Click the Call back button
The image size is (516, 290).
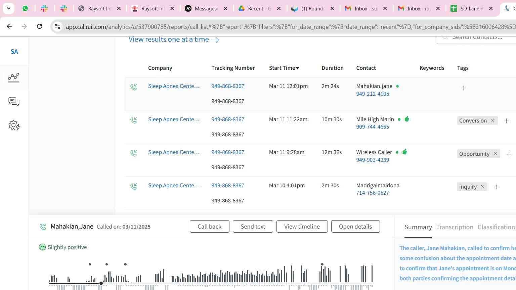(x=210, y=227)
